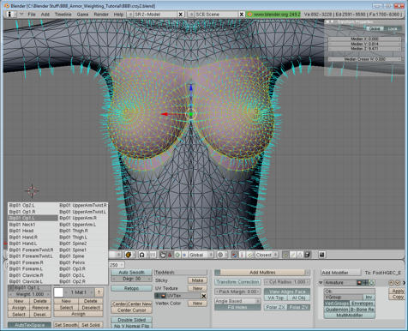Toggle Double Sided option
The width and height of the screenshot is (408, 331).
click(x=131, y=320)
